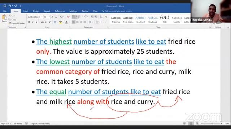Activate Format Painter

tap(17, 23)
